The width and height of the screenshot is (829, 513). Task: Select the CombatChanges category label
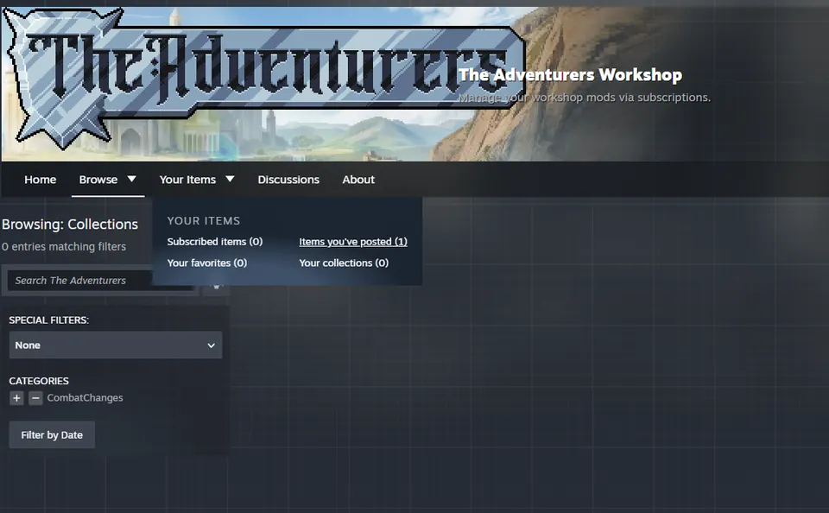click(x=85, y=398)
